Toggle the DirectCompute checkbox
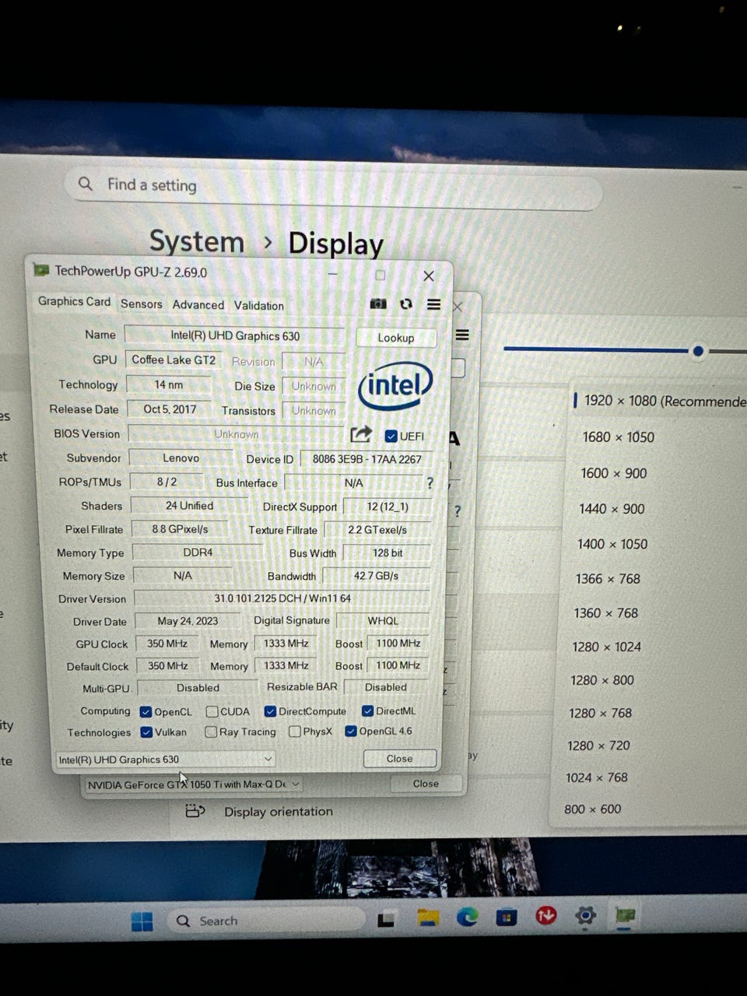747x996 pixels. tap(270, 711)
